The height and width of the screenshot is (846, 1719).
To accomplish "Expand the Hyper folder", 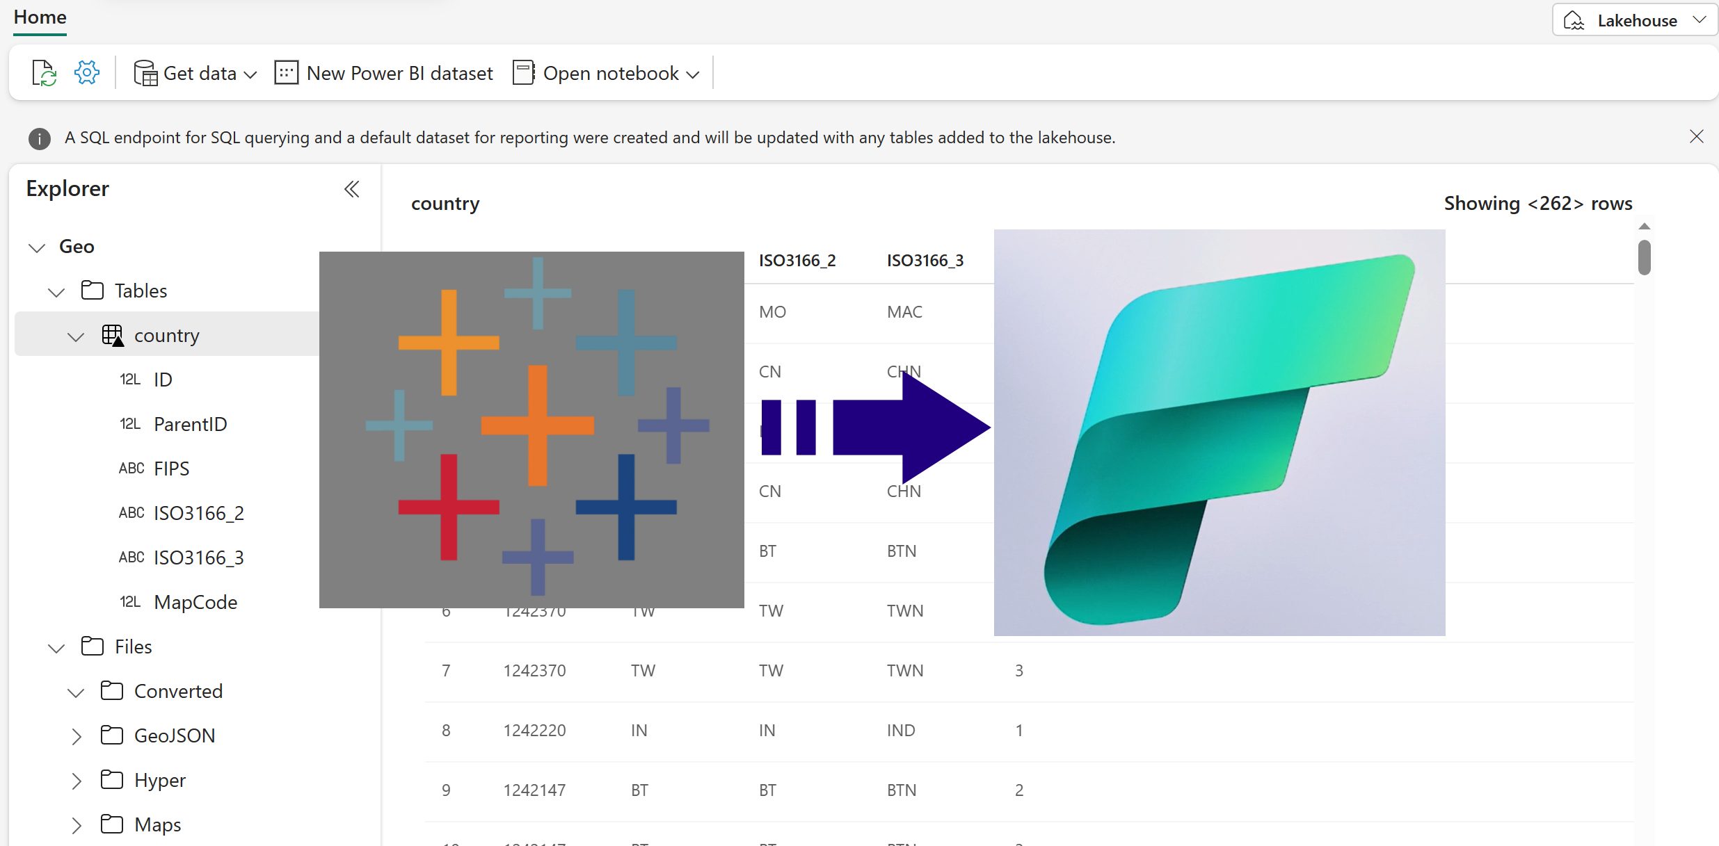I will pos(77,780).
